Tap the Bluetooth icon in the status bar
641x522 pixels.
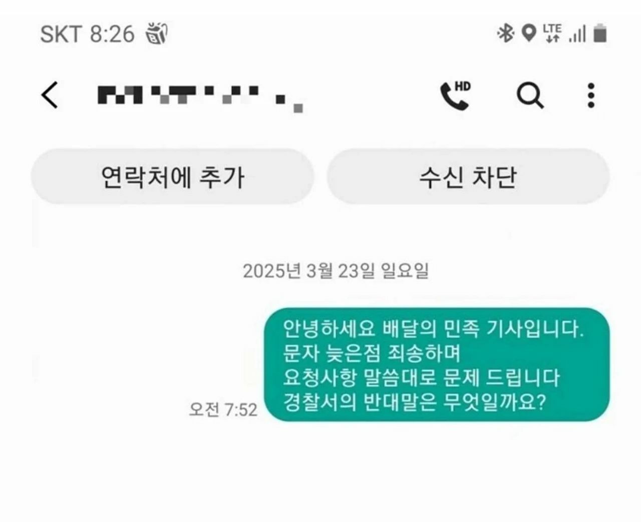(506, 34)
